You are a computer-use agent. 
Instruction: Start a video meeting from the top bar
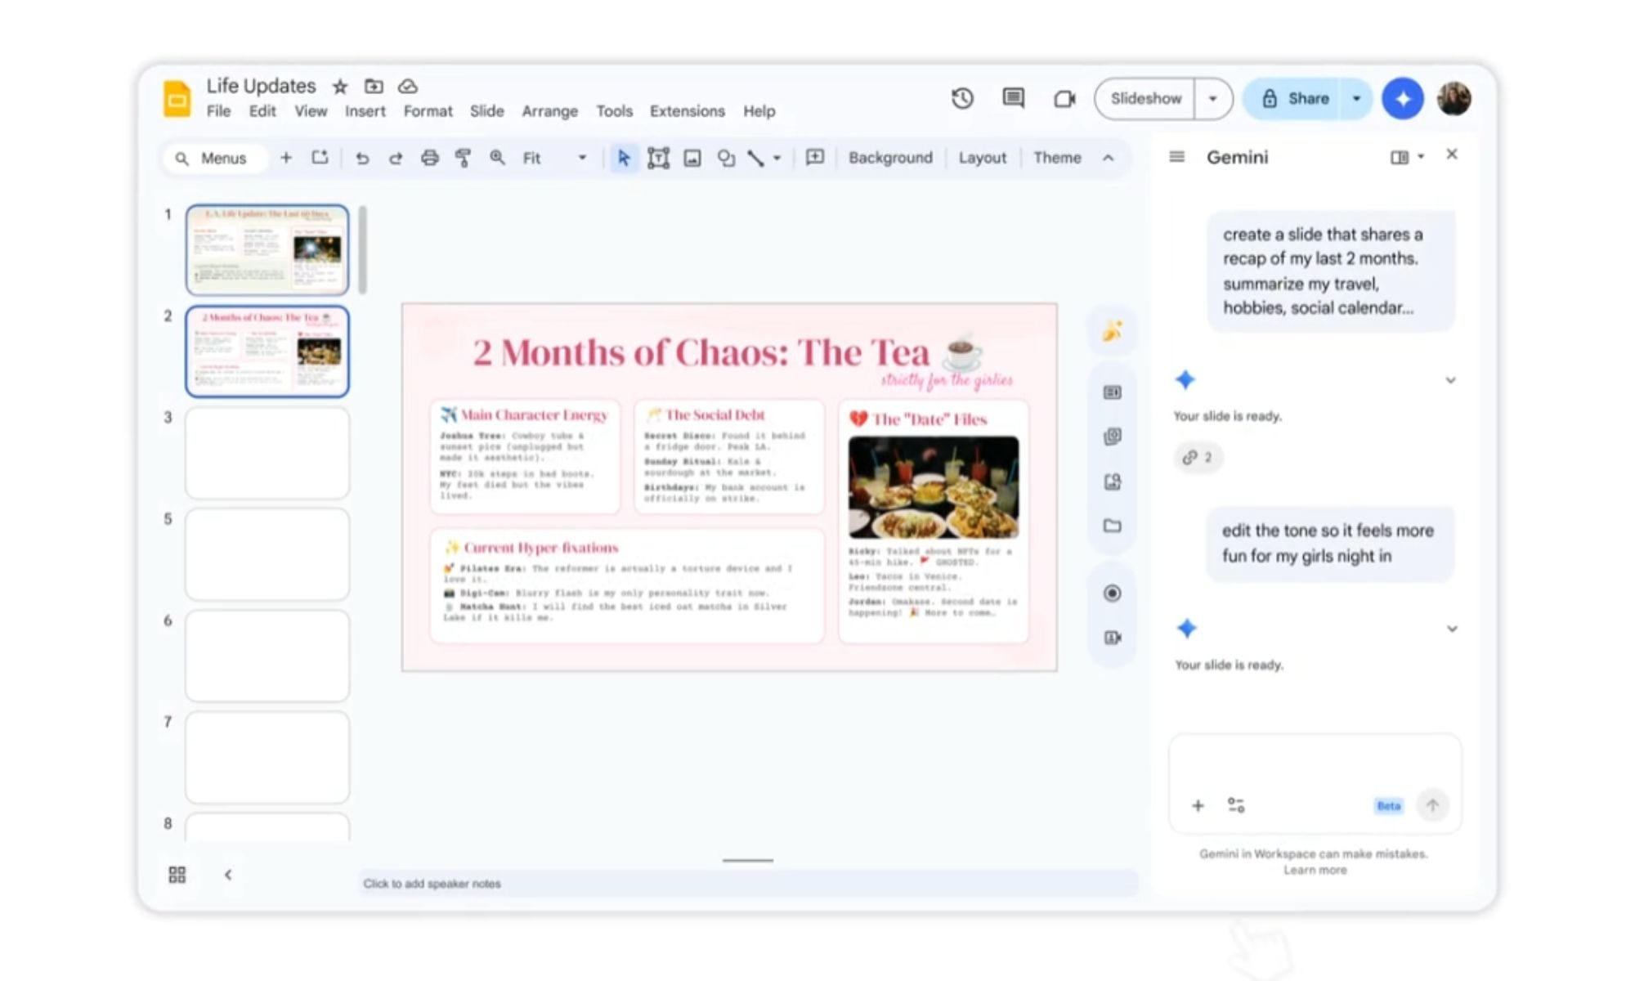[1063, 98]
